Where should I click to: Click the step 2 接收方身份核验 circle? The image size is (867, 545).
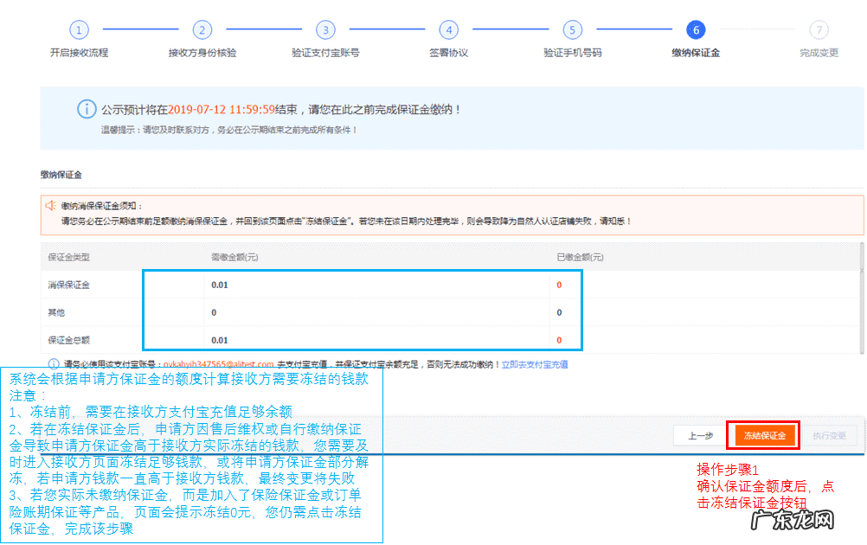pyautogui.click(x=202, y=30)
